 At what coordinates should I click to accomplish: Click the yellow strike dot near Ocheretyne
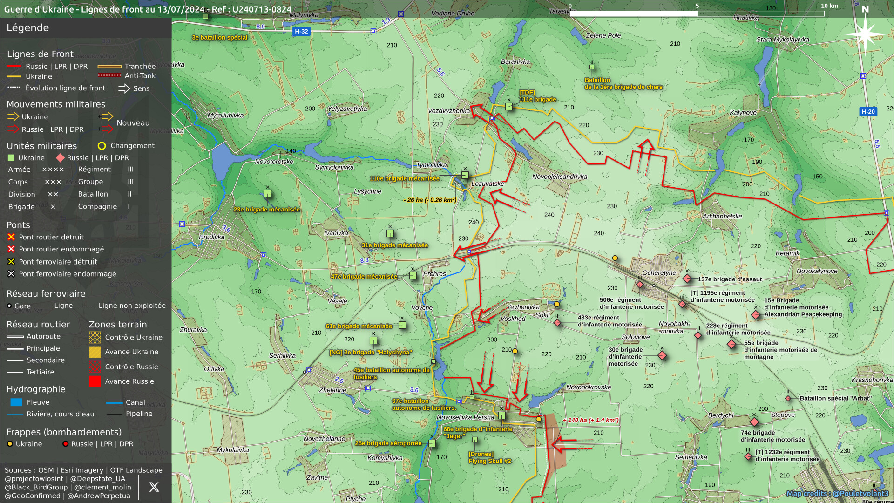[x=615, y=258]
